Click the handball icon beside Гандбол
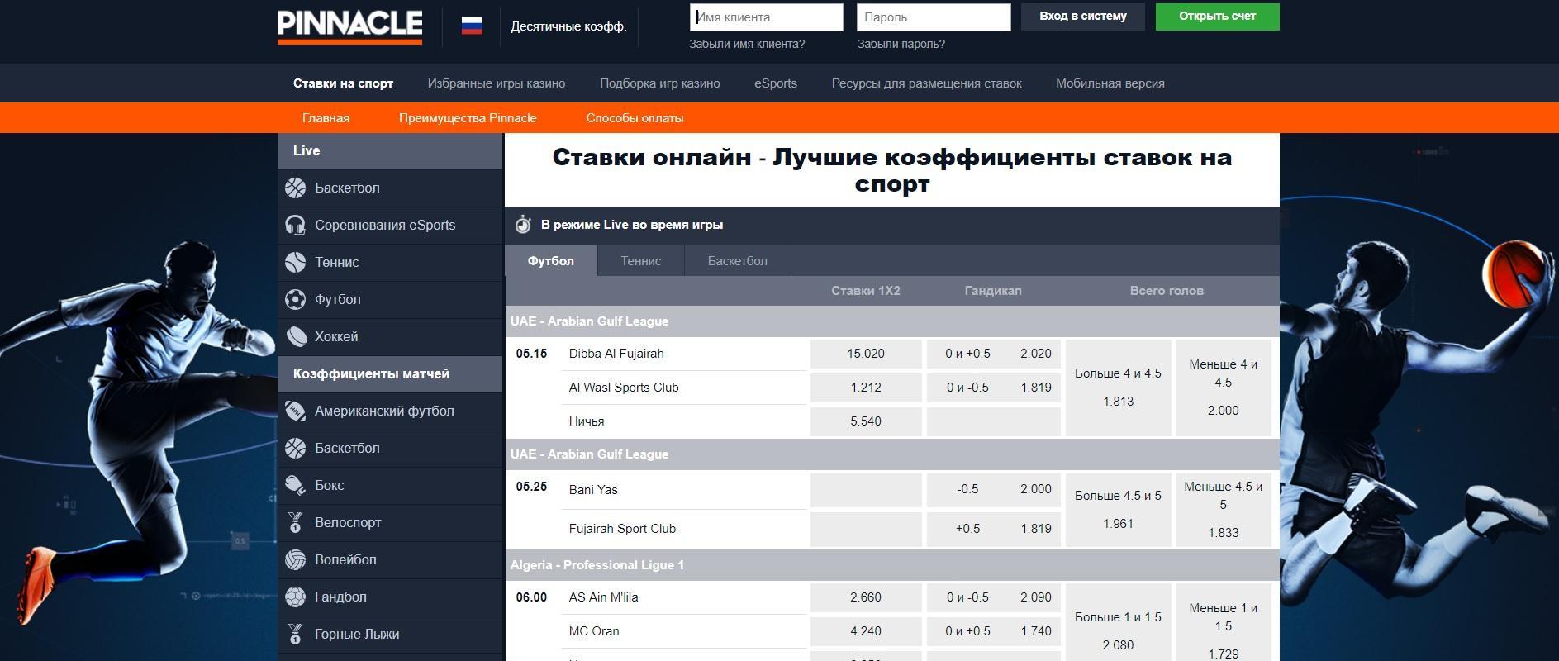1559x661 pixels. click(296, 597)
